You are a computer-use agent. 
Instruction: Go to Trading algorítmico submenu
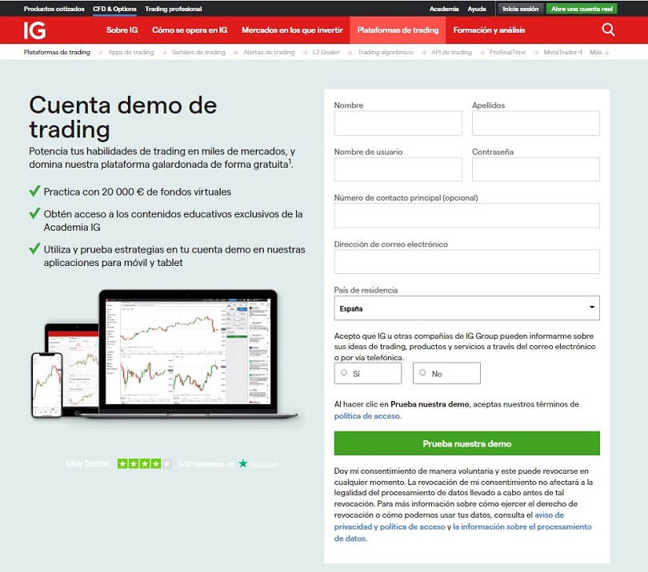[x=385, y=52]
